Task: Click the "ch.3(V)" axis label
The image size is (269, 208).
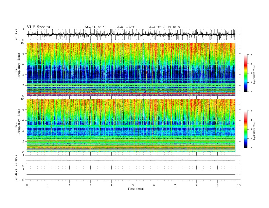Action: pos(16,161)
